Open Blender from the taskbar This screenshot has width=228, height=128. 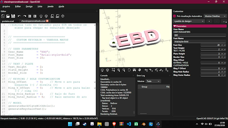(x=144, y=124)
